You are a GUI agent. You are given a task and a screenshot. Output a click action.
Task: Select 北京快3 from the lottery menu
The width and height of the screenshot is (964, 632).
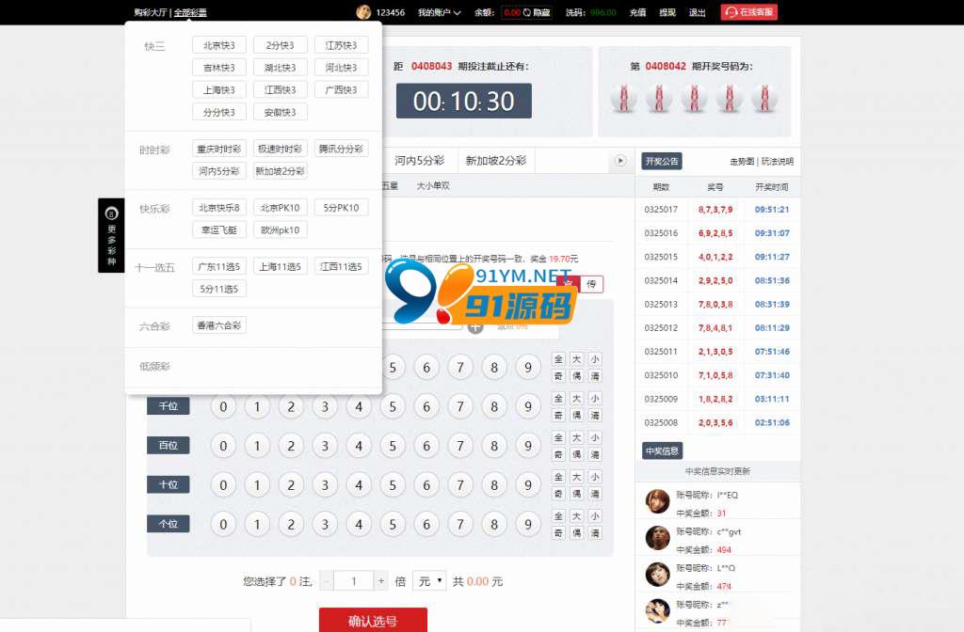coord(218,45)
